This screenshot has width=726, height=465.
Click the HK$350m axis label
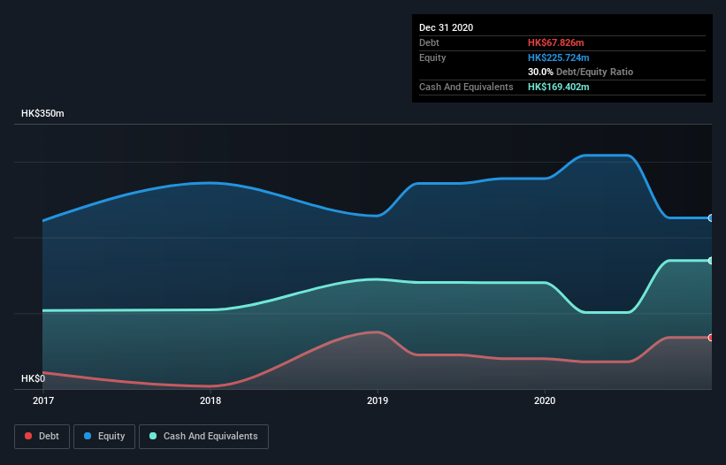point(42,113)
